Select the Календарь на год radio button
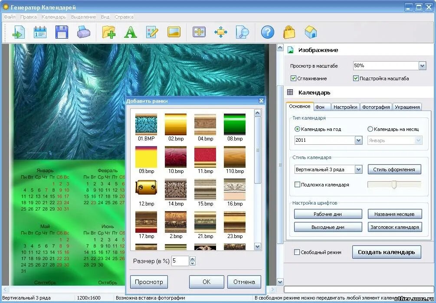The height and width of the screenshot is (303, 436). [x=297, y=129]
